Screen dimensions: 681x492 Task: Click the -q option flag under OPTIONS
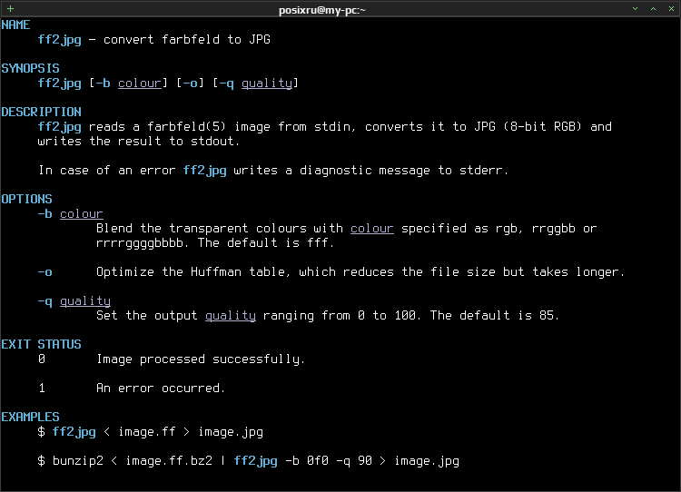(44, 301)
